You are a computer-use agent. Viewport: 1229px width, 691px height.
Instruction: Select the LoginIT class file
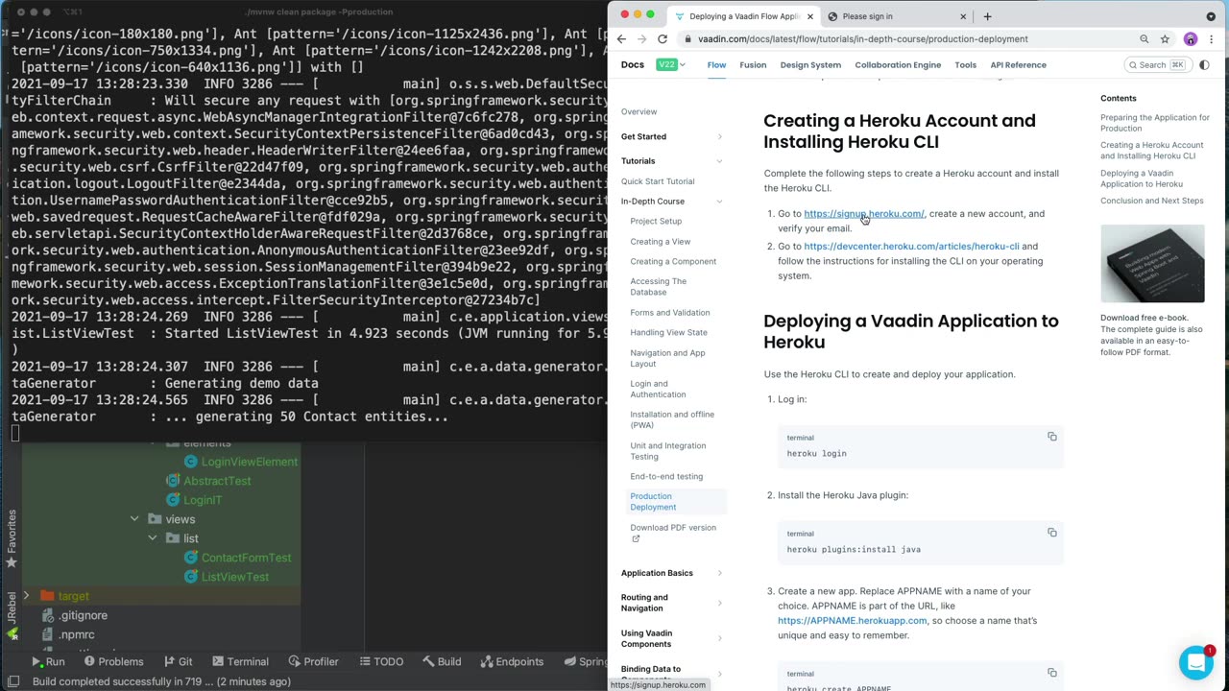tap(203, 500)
